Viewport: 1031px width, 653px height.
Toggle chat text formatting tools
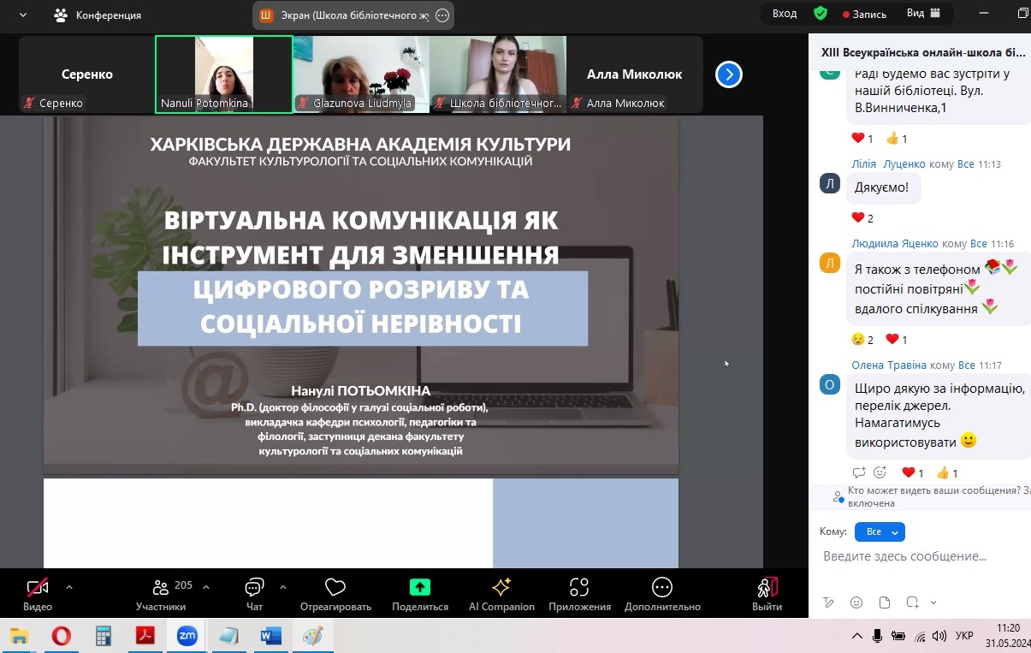click(x=829, y=603)
